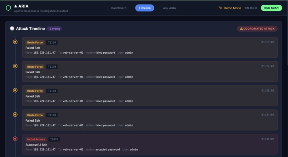Click the 01:28:00 timestamp
This screenshot has width=288, height=157.
[x=268, y=90]
